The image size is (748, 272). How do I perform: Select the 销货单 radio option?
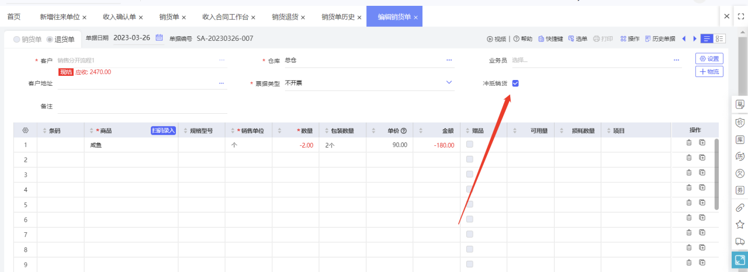(27, 40)
